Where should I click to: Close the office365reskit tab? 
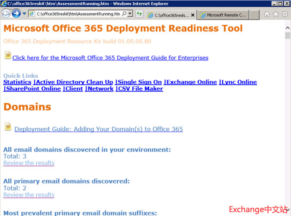[192, 15]
